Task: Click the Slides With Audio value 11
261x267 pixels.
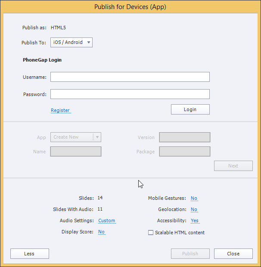Action: [x=100, y=209]
